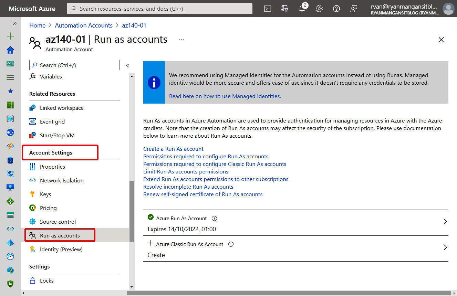Screen dimensions: 457x296
Task: Open Function App lightning bolt icon
Action: coord(10,146)
